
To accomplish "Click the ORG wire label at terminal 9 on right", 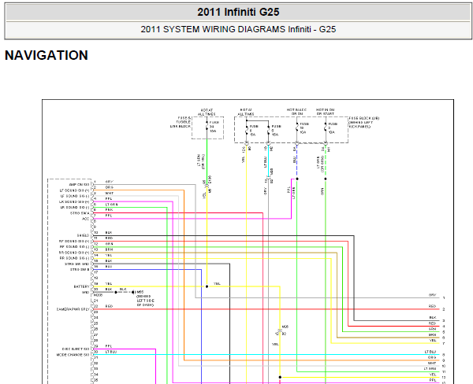I will pyautogui.click(x=432, y=357).
